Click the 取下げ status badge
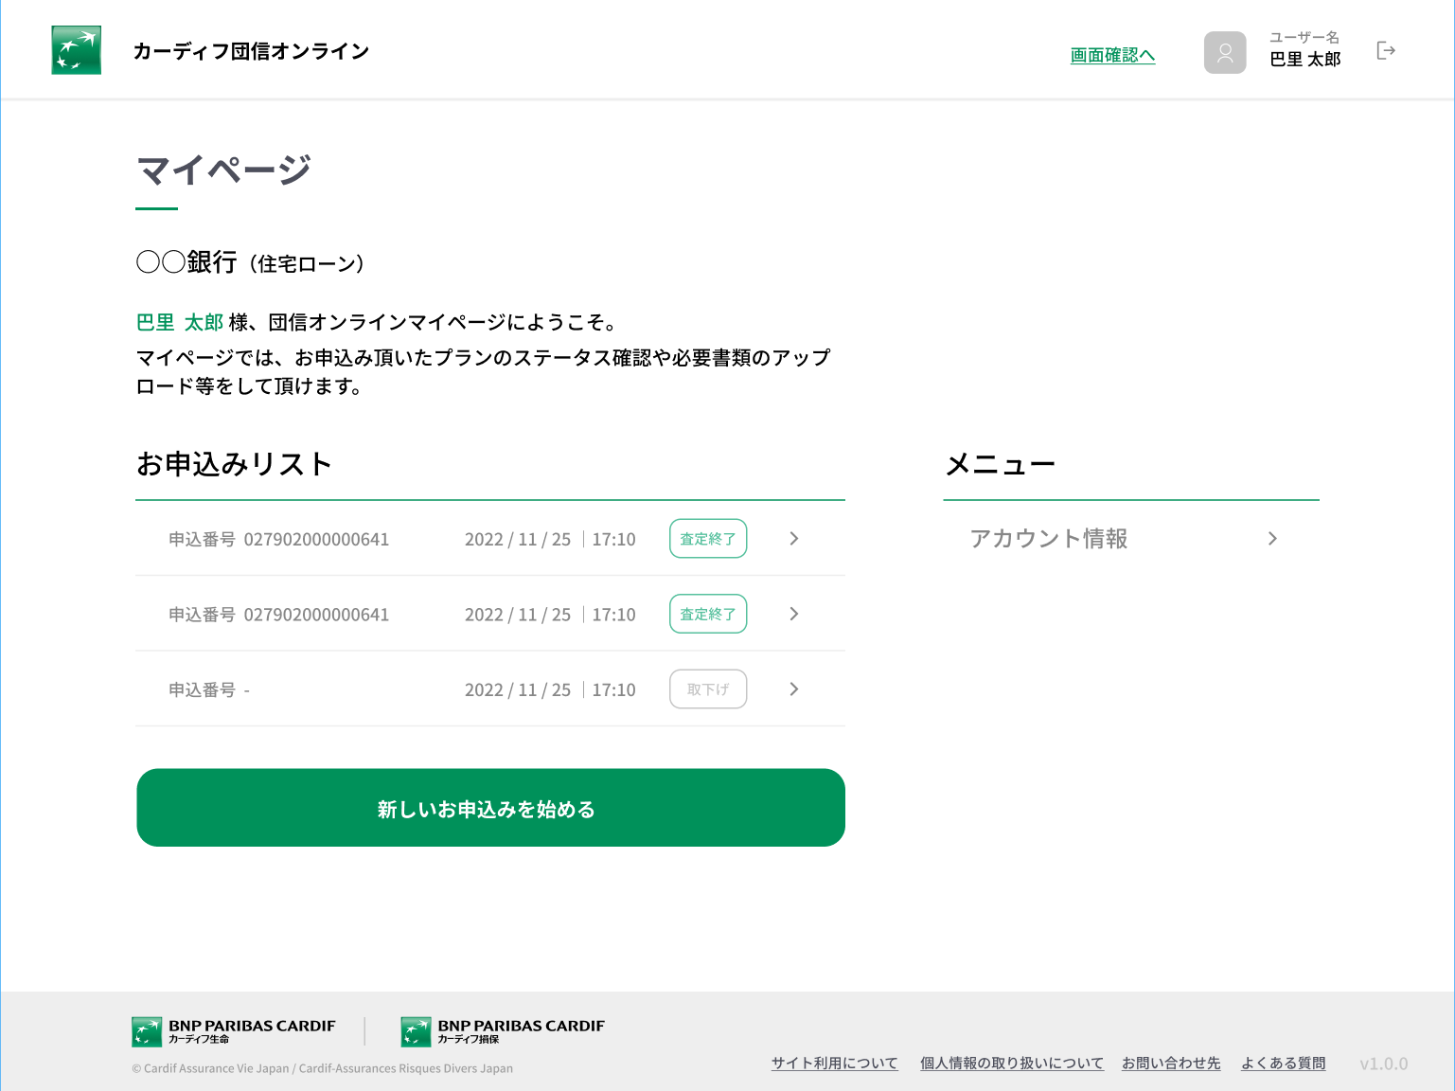 pos(708,689)
